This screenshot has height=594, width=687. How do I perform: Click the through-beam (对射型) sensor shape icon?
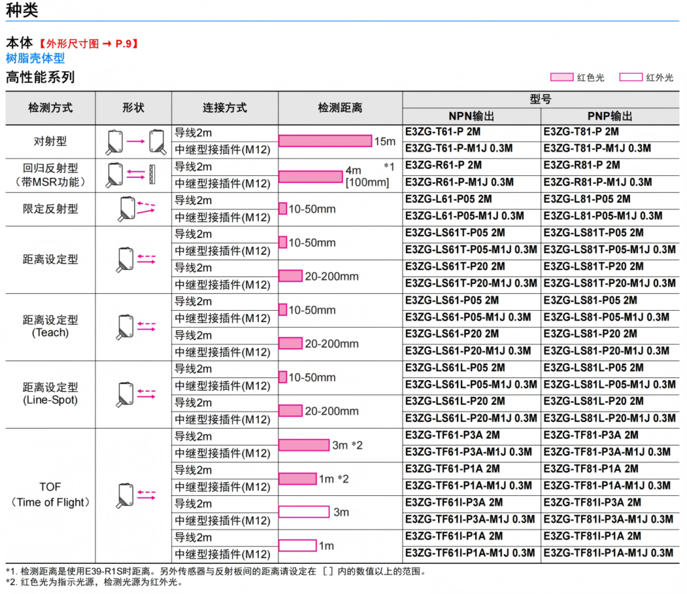coord(134,142)
